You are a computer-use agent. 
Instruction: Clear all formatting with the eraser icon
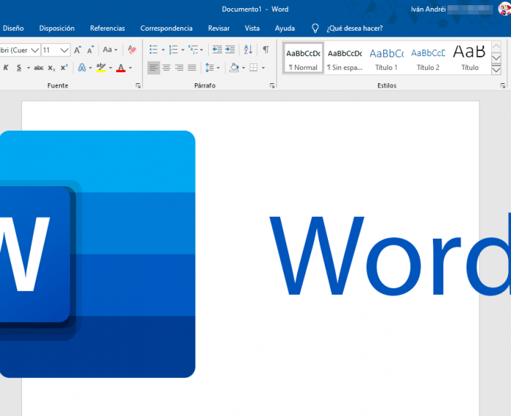(x=132, y=50)
